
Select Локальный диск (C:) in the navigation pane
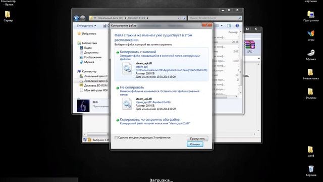coord(94,76)
